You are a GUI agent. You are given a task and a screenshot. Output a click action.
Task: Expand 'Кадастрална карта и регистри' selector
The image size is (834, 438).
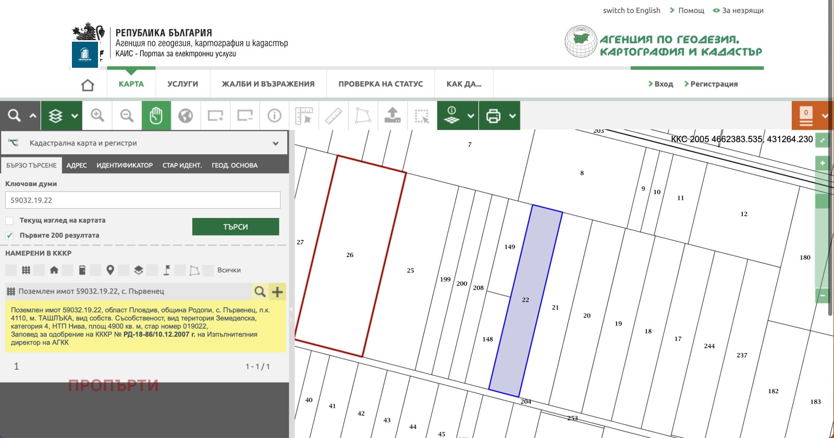[x=275, y=143]
